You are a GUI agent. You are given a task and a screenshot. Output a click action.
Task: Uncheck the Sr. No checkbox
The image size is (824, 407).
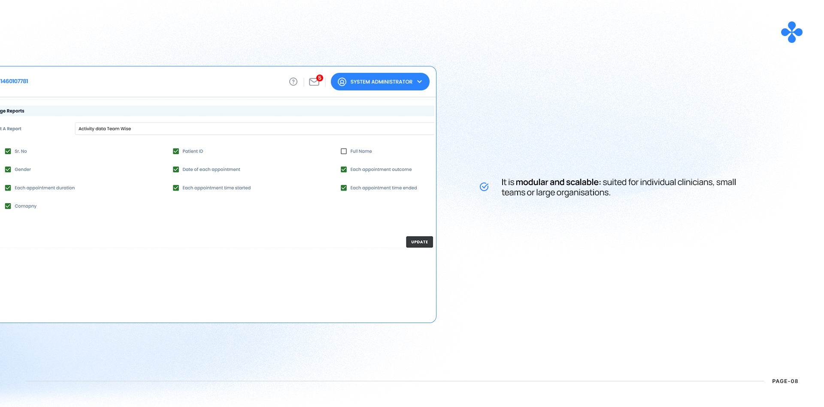click(8, 151)
